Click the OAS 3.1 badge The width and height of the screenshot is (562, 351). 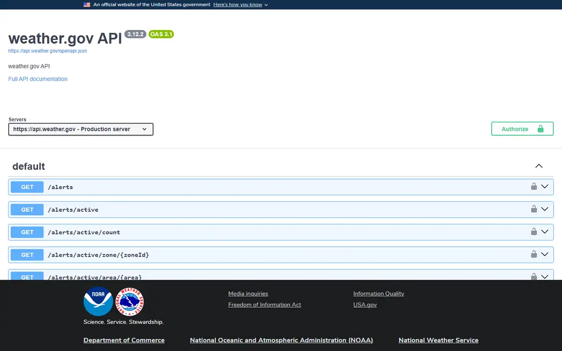[161, 34]
